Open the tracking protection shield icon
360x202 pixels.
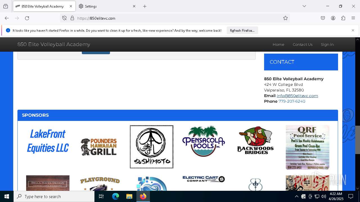coord(64,18)
